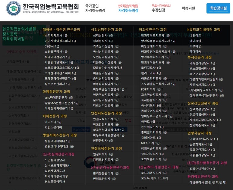Choose 쇼핑몰관리사 1급
233x190 pixels.
(56, 52)
